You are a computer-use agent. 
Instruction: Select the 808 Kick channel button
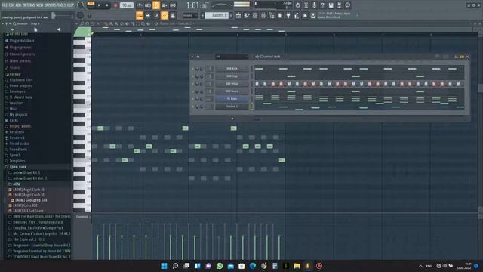[x=232, y=69]
